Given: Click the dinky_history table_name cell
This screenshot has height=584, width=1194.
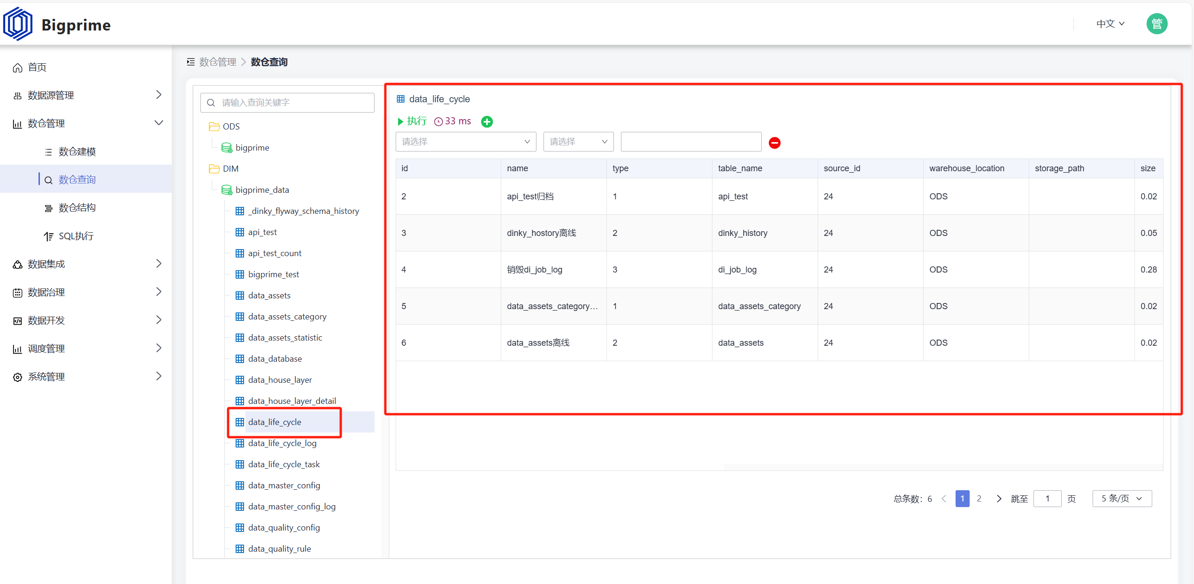Looking at the screenshot, I should [765, 233].
